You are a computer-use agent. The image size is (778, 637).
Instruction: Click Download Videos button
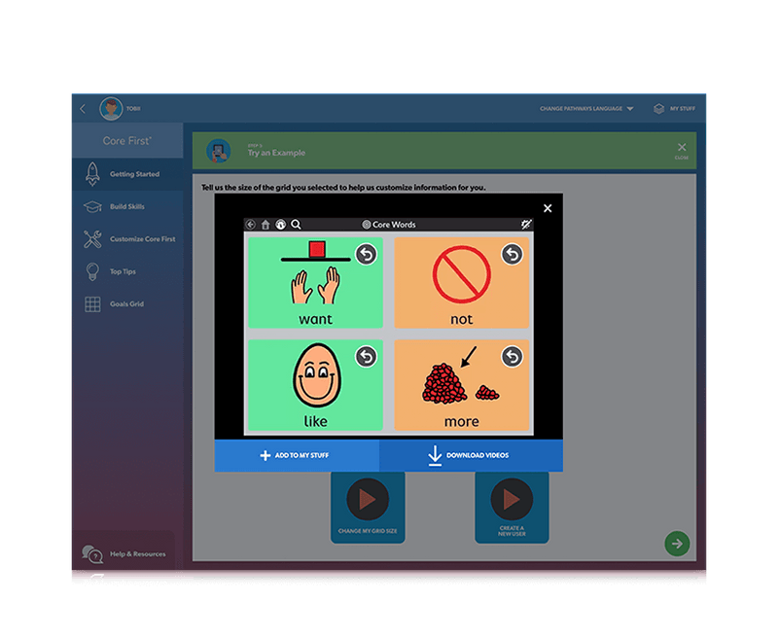[471, 455]
